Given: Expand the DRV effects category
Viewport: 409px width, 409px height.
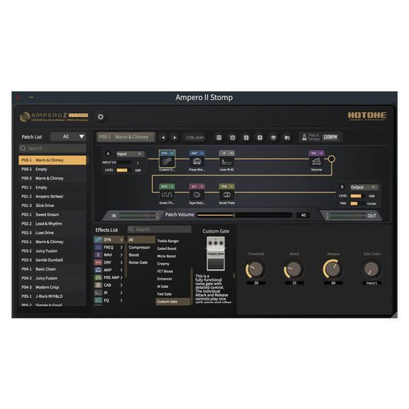Looking at the screenshot, I should [109, 263].
